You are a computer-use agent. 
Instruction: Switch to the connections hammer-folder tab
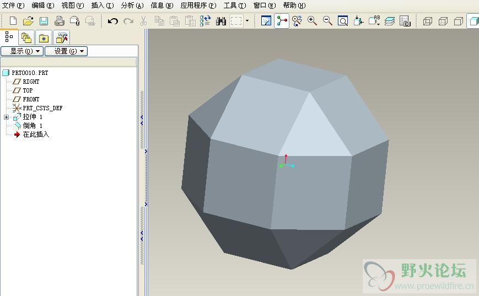coord(61,38)
